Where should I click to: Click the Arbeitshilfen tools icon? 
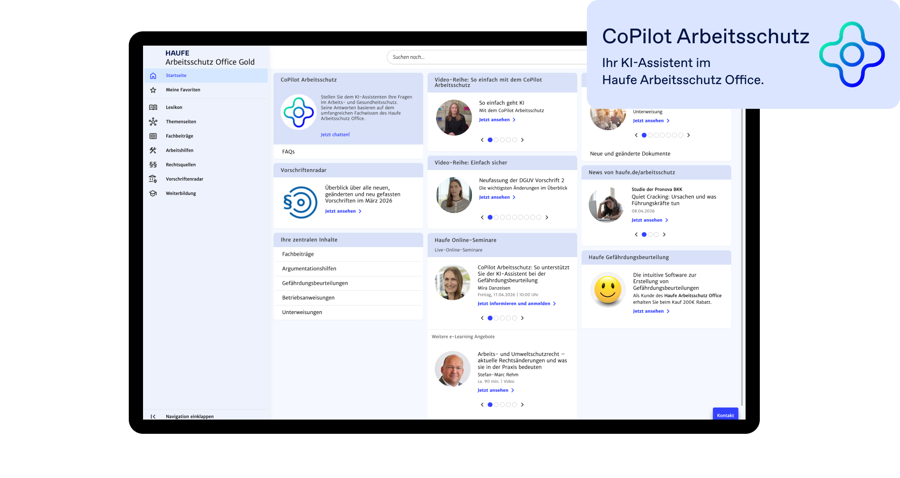[x=153, y=150]
